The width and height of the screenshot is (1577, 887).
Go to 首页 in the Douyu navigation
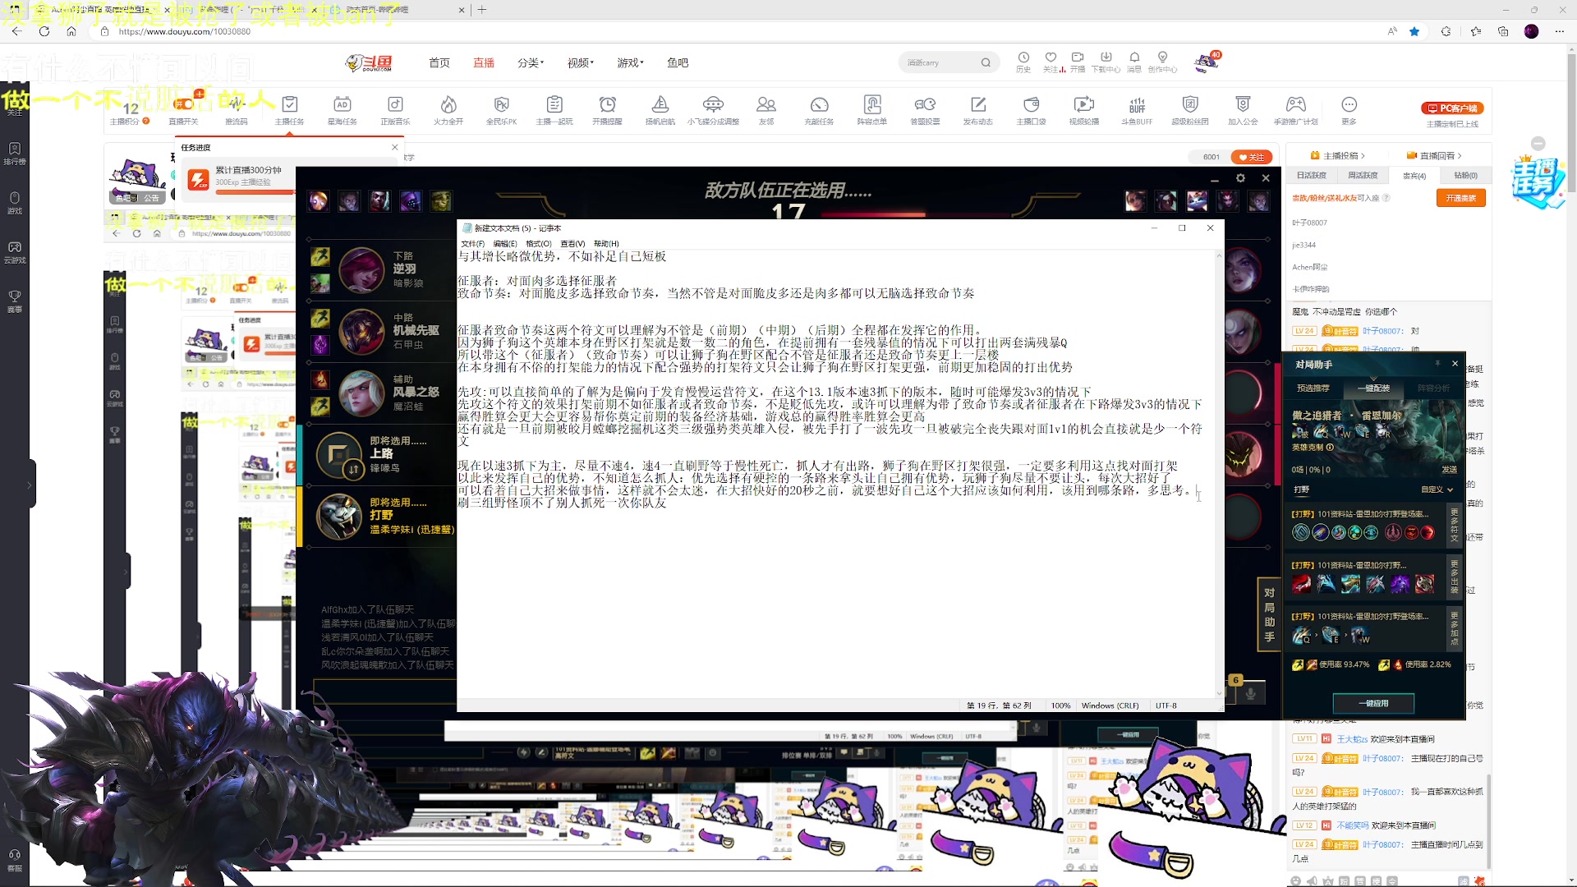pyautogui.click(x=439, y=62)
